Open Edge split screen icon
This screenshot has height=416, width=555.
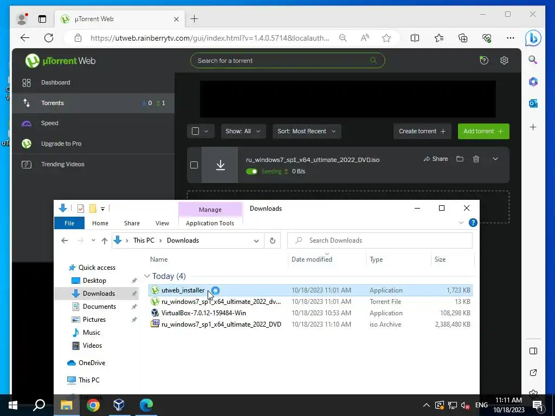coord(415,38)
